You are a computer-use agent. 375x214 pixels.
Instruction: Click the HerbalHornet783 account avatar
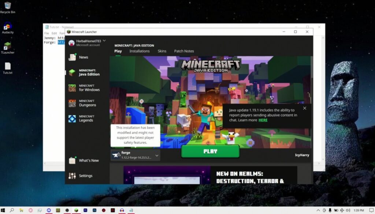(x=71, y=43)
